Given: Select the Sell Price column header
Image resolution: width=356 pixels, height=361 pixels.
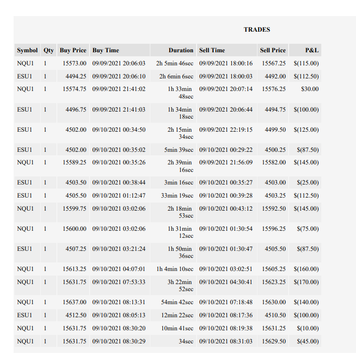Looking at the screenshot, I should coord(273,50).
